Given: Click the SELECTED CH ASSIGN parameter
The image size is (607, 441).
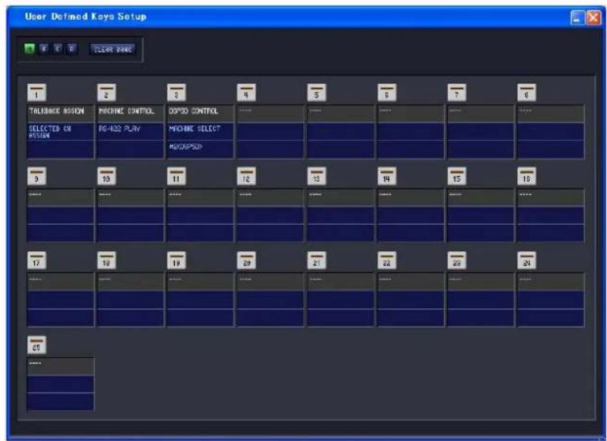Looking at the screenshot, I should click(x=61, y=131).
